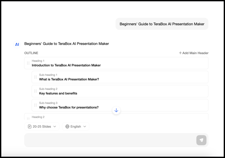
Task: Click the 'Sub-heading 3' label
Action: point(48,103)
